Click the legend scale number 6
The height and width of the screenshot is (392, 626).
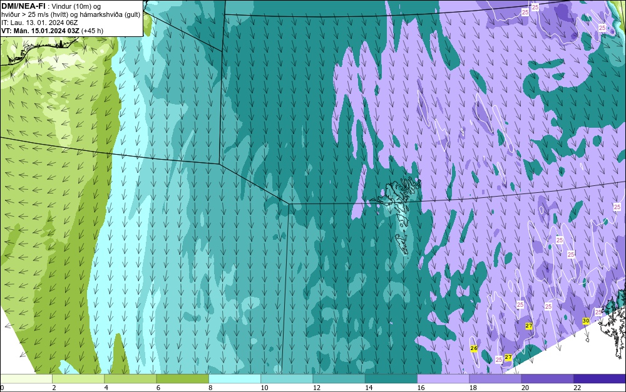point(158,388)
